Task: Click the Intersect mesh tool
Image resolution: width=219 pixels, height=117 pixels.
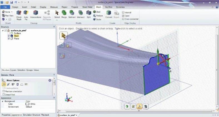Action: coord(81,14)
